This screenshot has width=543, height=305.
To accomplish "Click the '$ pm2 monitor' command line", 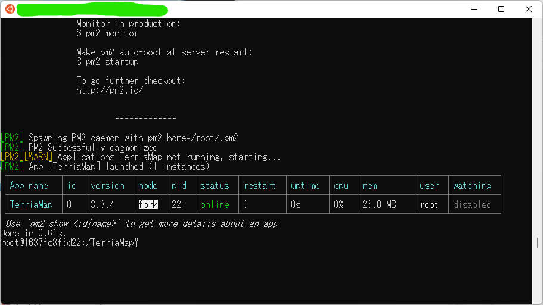I will tap(107, 33).
